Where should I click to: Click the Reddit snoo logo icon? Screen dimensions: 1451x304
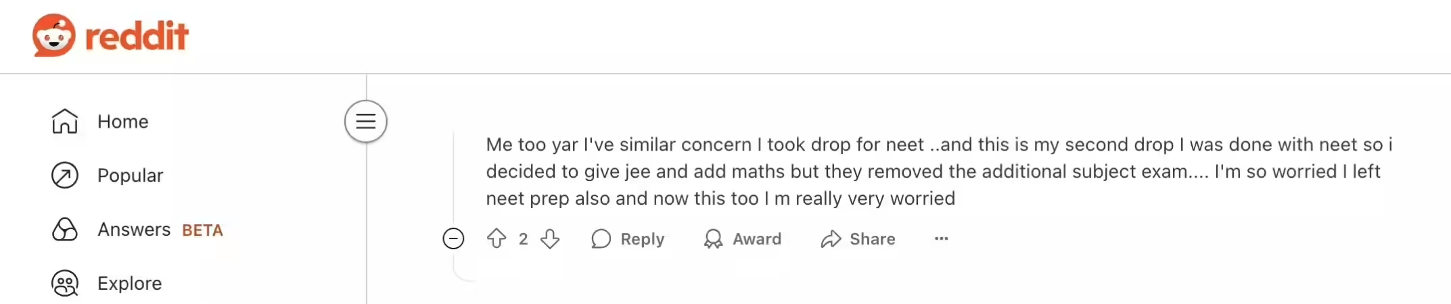click(x=53, y=35)
